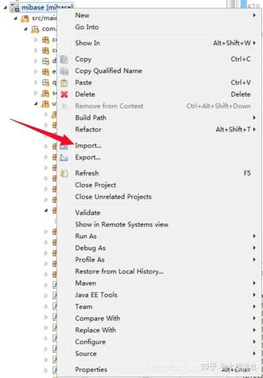Collapse the com. package node
Screen dimensions: 263x378
coord(26,29)
